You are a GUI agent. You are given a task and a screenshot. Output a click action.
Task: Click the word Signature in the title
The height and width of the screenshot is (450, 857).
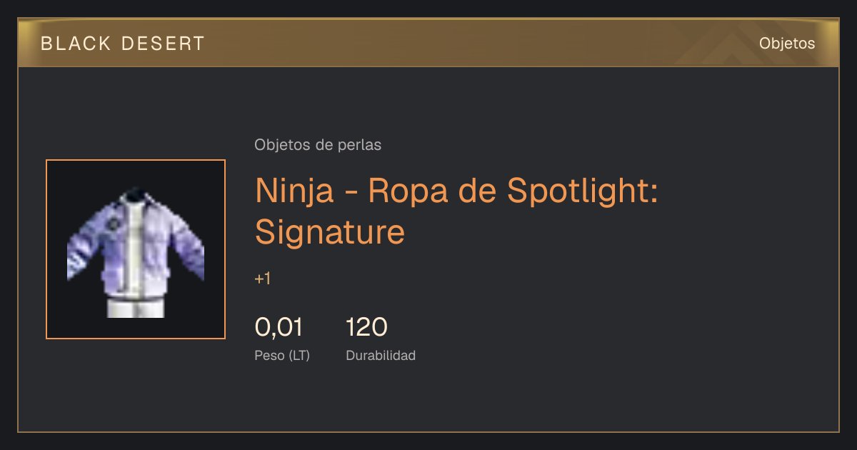tap(330, 232)
